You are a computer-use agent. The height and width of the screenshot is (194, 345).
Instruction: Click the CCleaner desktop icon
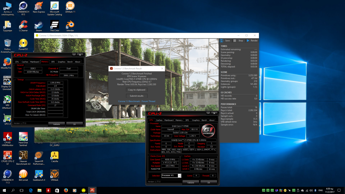click(23, 26)
